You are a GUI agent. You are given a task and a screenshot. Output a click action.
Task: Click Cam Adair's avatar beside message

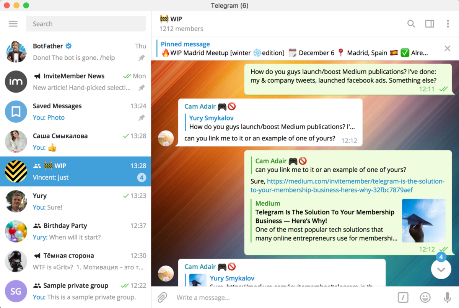pos(166,139)
